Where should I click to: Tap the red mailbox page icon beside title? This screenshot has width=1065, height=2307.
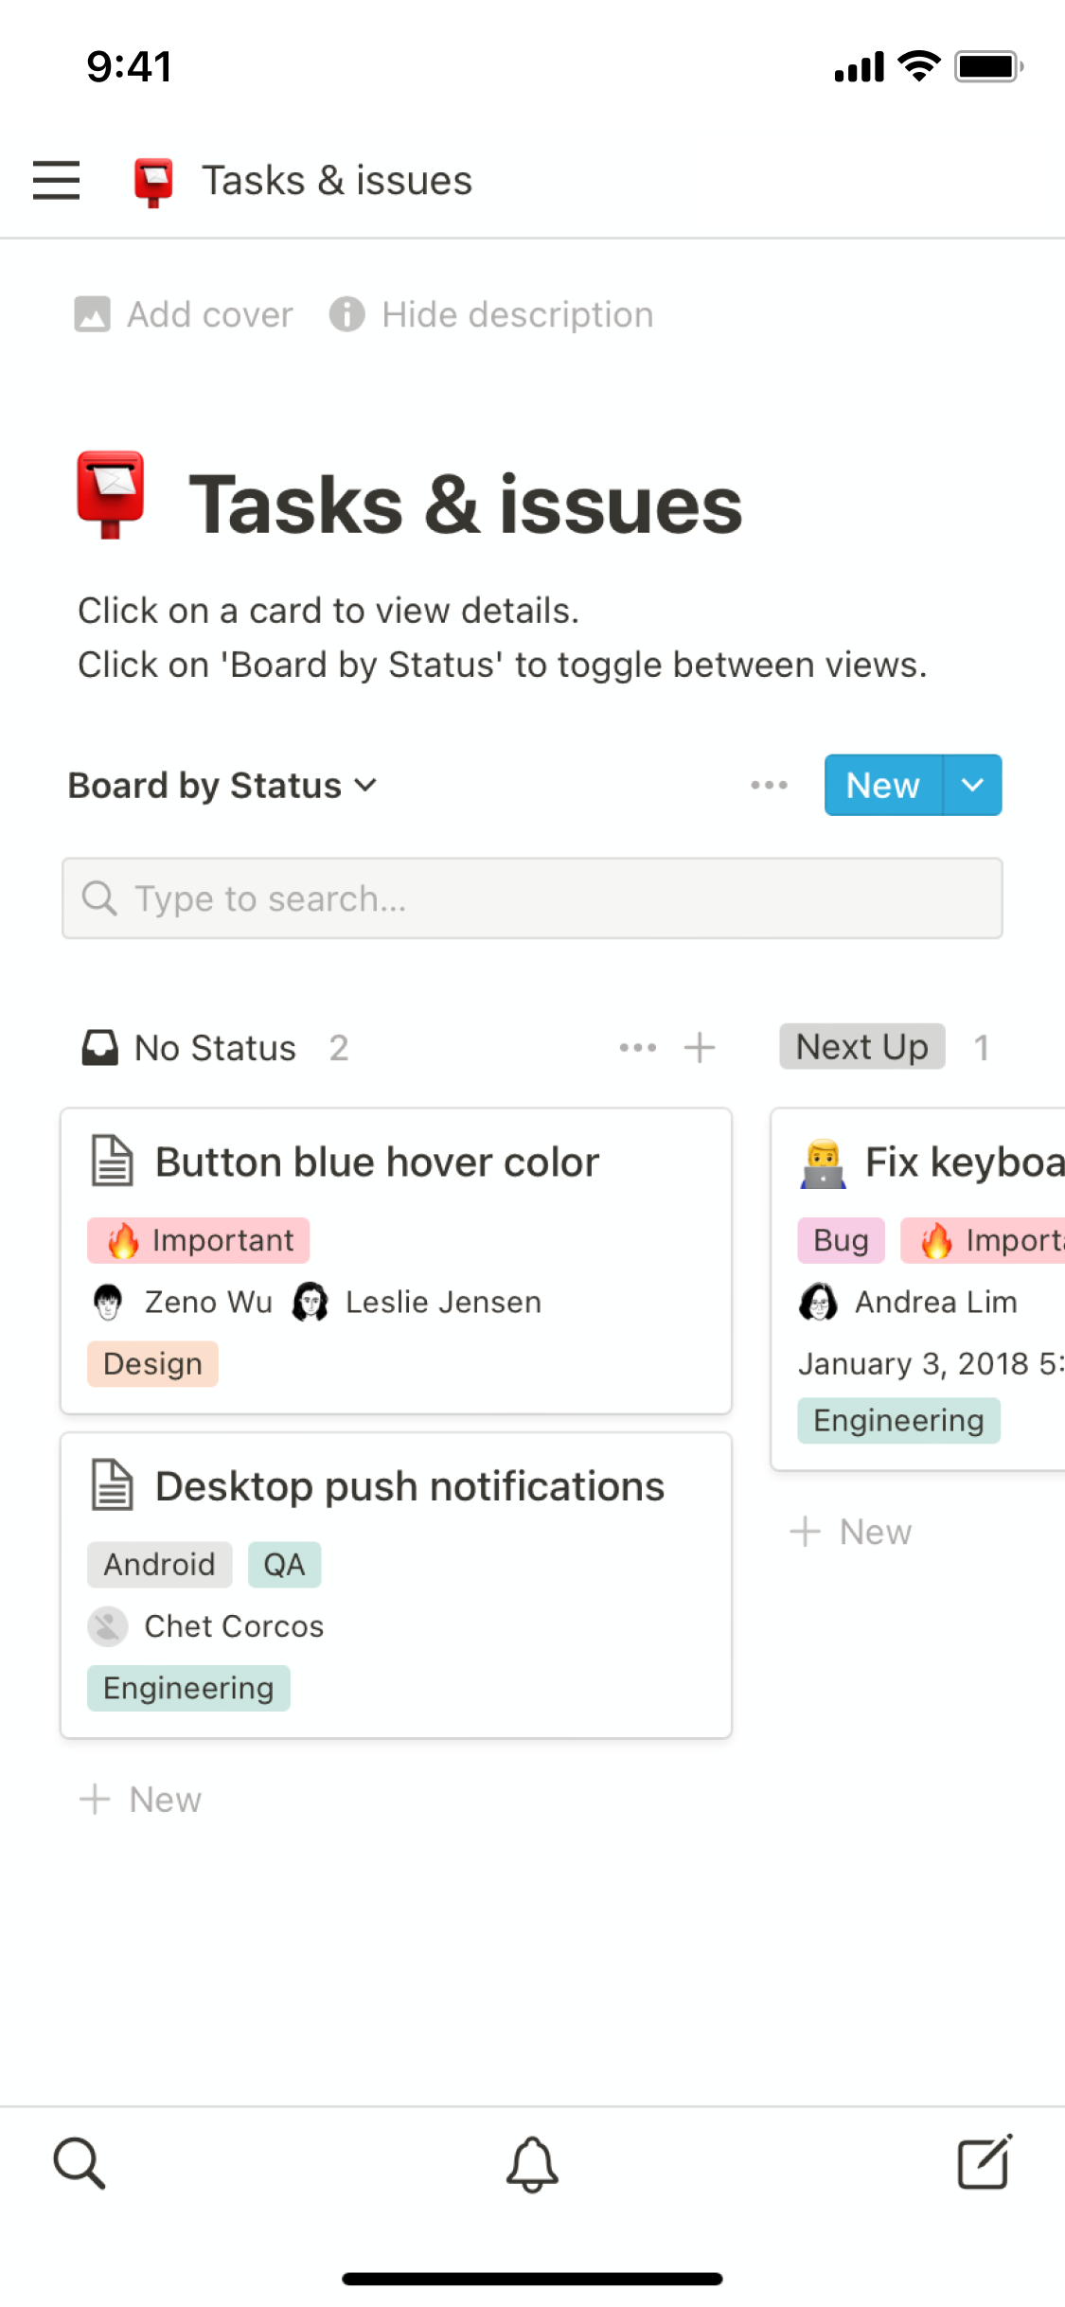tap(111, 495)
